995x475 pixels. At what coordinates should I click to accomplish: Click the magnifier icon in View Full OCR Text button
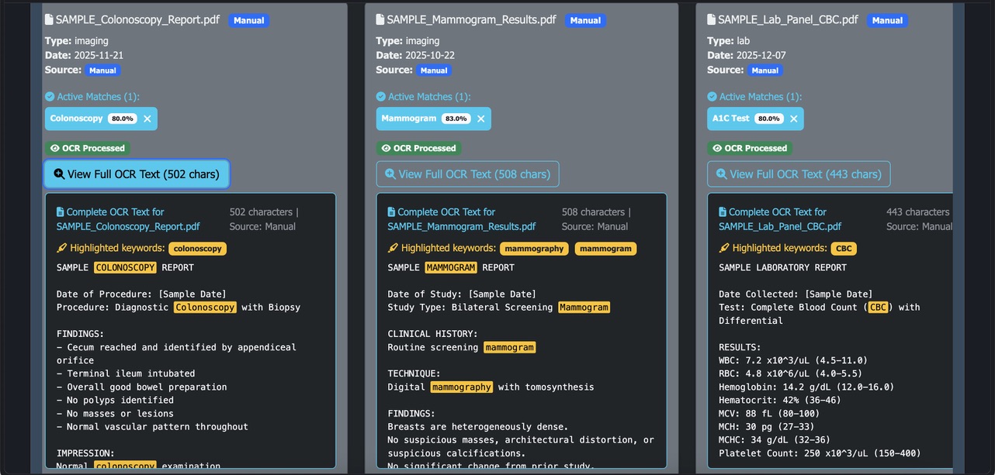click(59, 174)
